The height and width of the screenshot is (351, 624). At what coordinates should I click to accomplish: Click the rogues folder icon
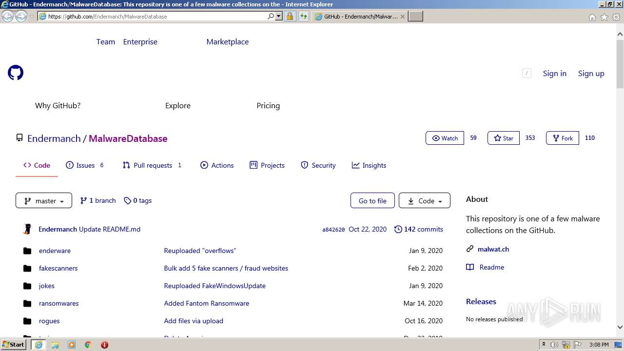pos(27,321)
